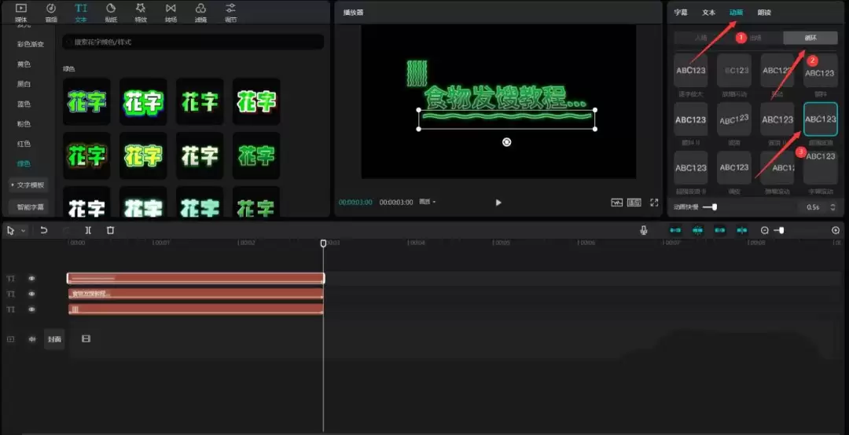Adjust the 动画快慢 animation speed slider
This screenshot has height=435, width=849.
tap(713, 207)
